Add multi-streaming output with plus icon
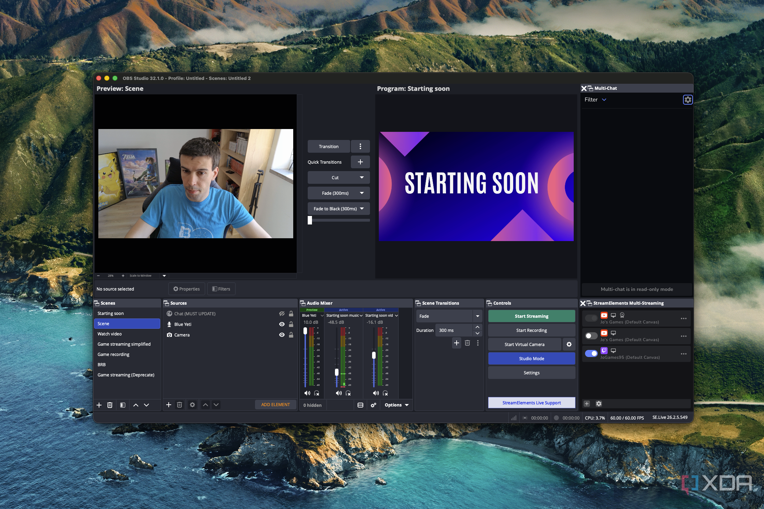Viewport: 764px width, 509px height. (x=587, y=404)
